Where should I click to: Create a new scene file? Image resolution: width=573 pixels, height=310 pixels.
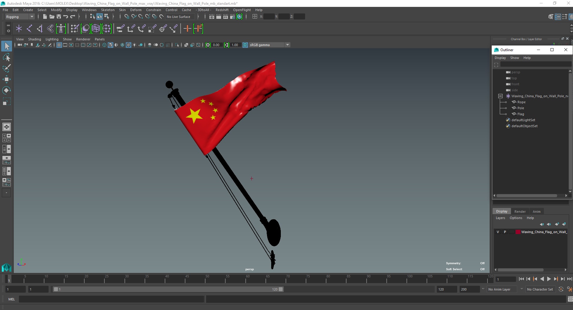point(45,17)
